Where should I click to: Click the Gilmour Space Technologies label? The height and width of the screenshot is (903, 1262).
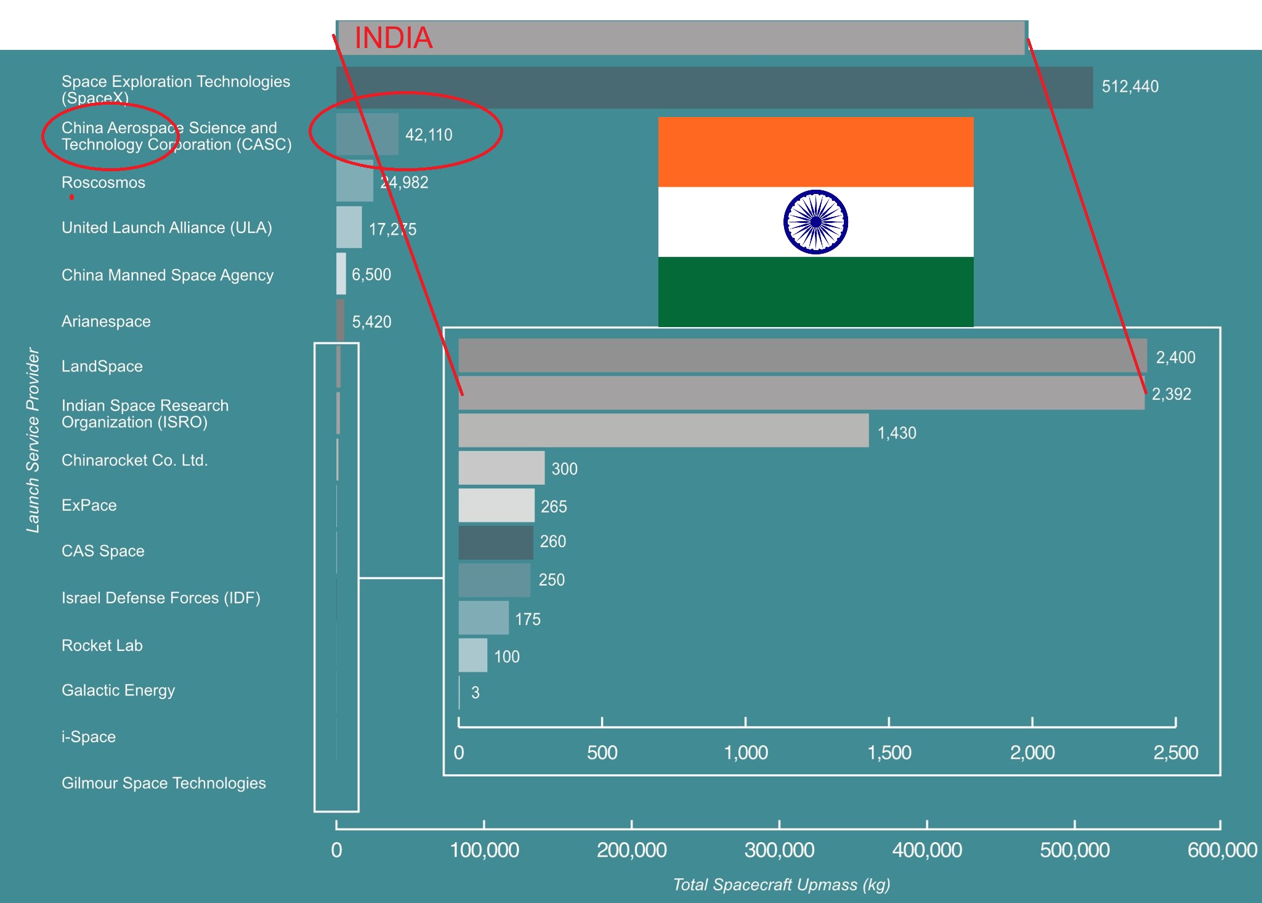click(x=164, y=783)
